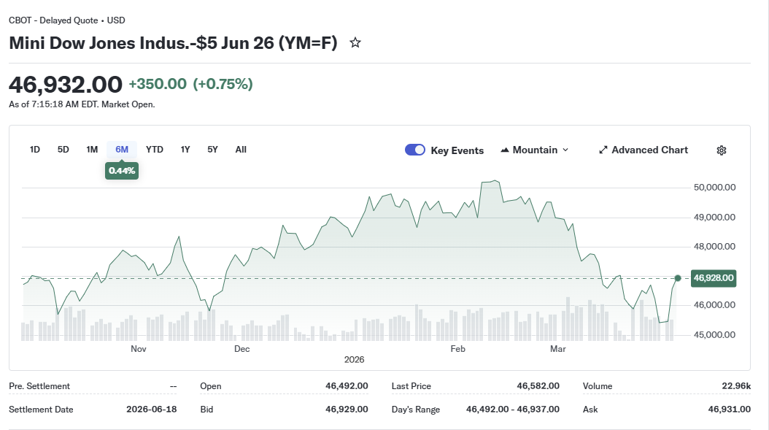Click the 46,928.00 green price flag
This screenshot has width=769, height=430.
tap(713, 278)
